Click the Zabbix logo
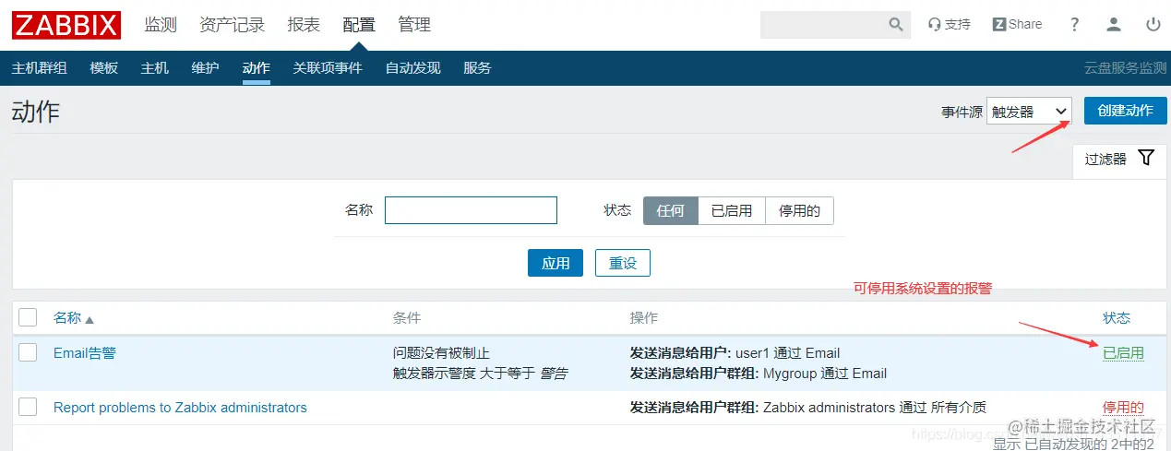The height and width of the screenshot is (451, 1171). tap(66, 25)
